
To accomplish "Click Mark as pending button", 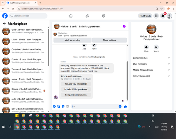I will coord(73,40).
